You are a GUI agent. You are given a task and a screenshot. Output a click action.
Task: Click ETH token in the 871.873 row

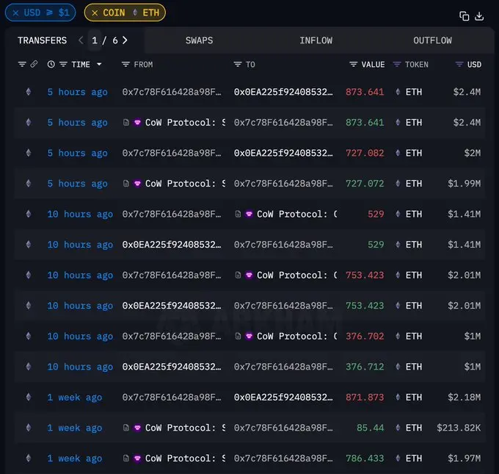pos(414,398)
